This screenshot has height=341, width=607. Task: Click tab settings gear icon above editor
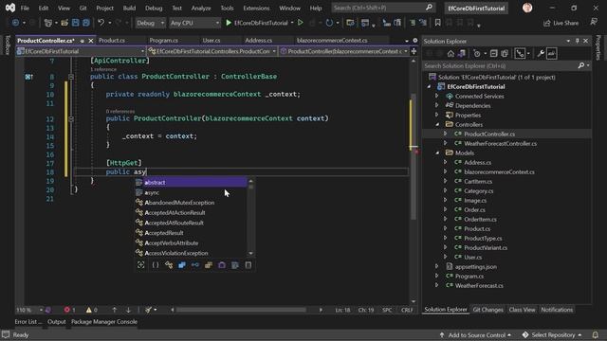click(x=415, y=40)
